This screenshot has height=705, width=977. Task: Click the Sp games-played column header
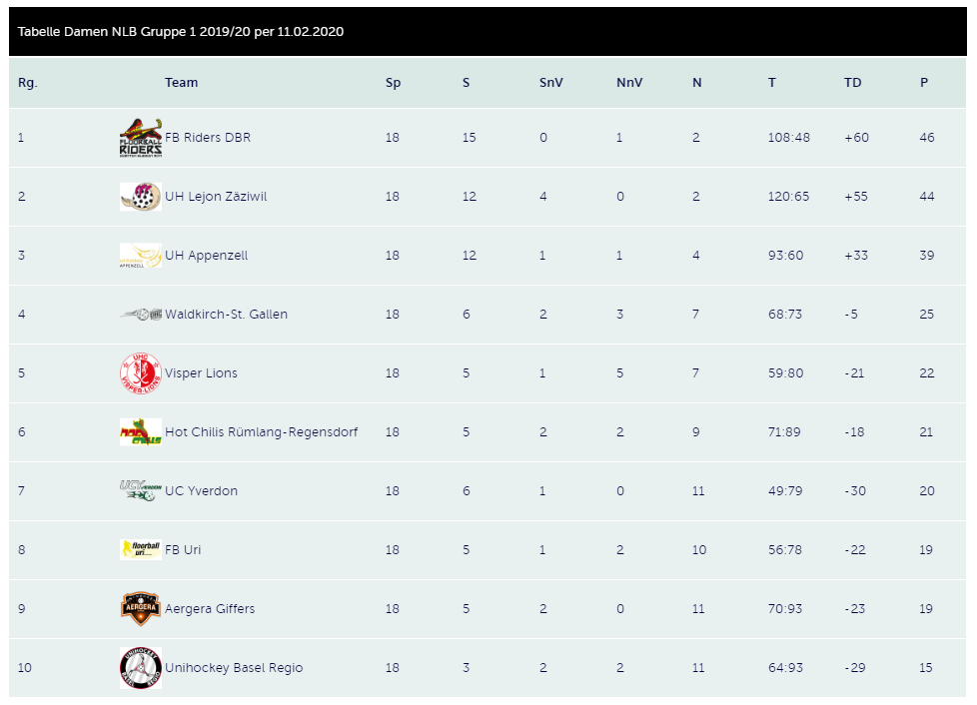point(393,83)
